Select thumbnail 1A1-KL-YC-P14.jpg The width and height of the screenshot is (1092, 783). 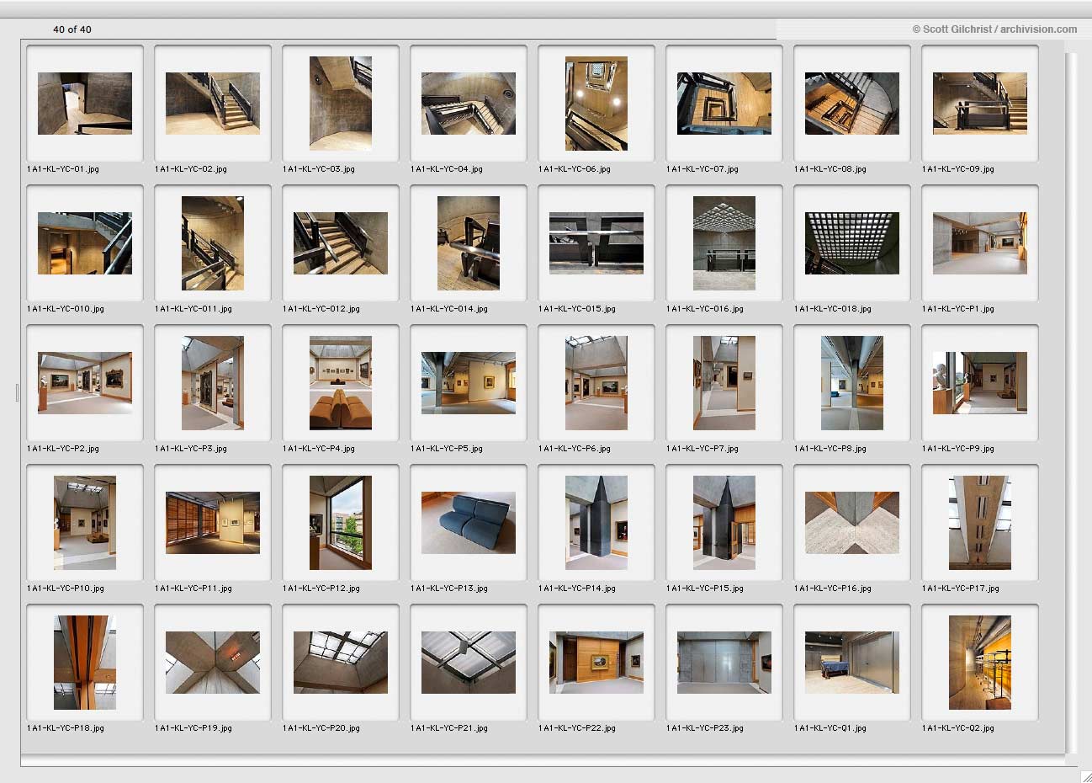pyautogui.click(x=596, y=523)
